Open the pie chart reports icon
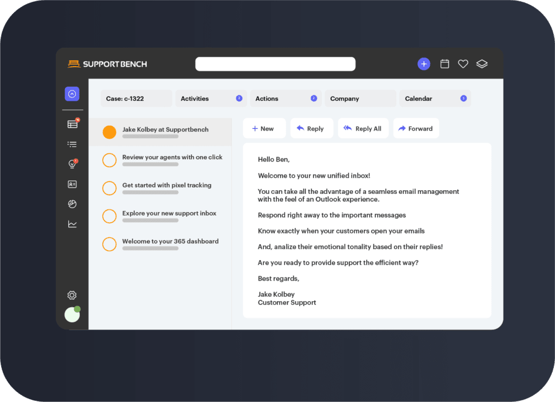555x402 pixels. point(72,204)
